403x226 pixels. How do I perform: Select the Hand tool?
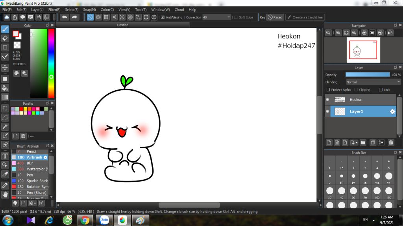coord(5,195)
